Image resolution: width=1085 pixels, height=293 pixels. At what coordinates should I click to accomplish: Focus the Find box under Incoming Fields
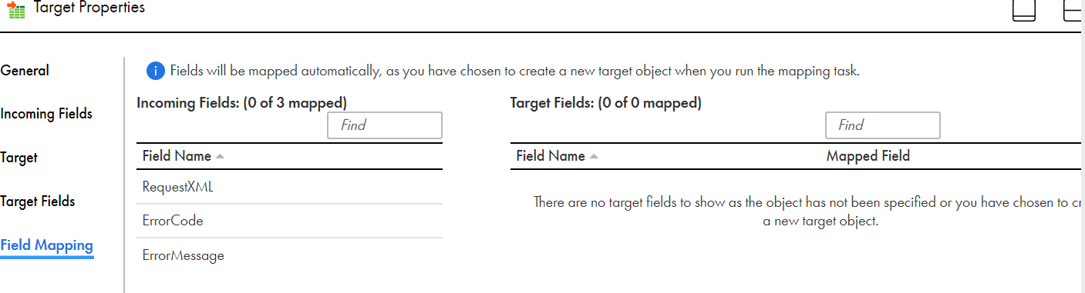point(385,125)
